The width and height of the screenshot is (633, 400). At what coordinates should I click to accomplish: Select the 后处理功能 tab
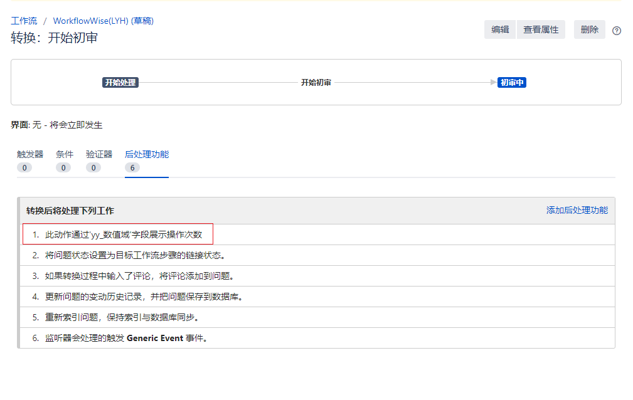pos(146,154)
